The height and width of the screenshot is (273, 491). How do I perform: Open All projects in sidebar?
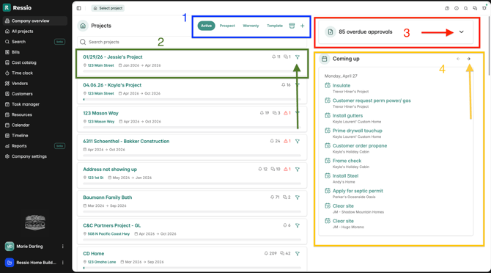click(35, 32)
